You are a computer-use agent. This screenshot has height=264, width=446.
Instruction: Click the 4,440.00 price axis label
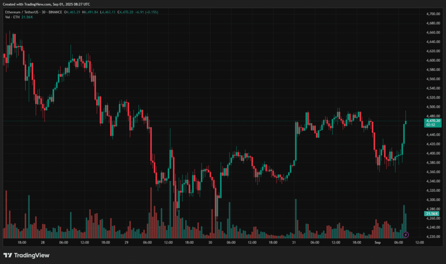pos(433,135)
